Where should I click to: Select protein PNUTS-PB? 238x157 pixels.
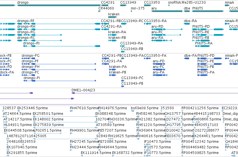[206, 67]
